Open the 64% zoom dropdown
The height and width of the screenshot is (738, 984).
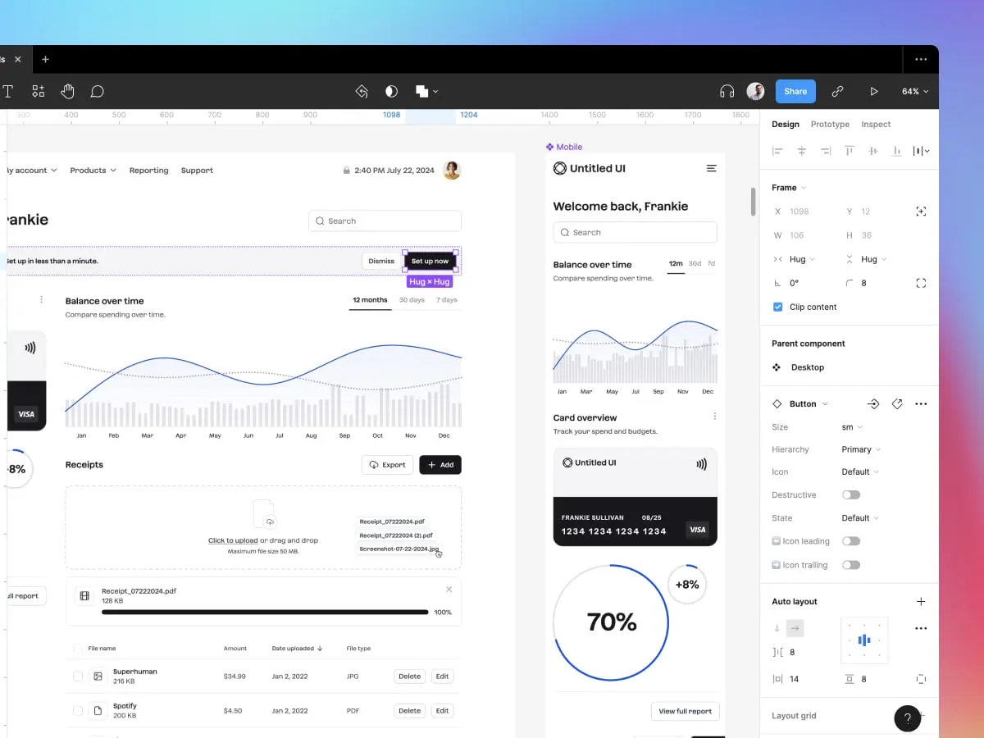pos(914,91)
